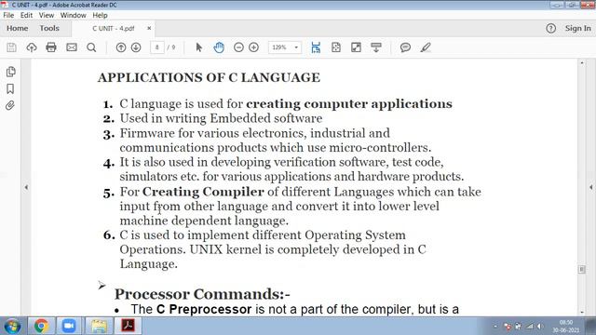Go to next page arrow
This screenshot has width=596, height=335.
pos(136,47)
